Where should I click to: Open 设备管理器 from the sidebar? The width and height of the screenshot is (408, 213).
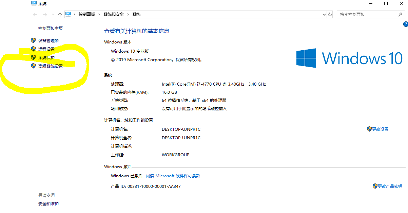click(x=48, y=40)
